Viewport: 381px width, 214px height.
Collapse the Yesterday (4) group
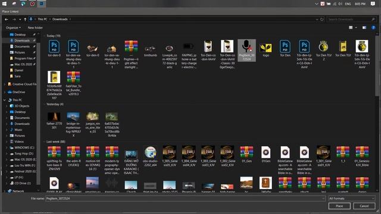tap(45, 105)
